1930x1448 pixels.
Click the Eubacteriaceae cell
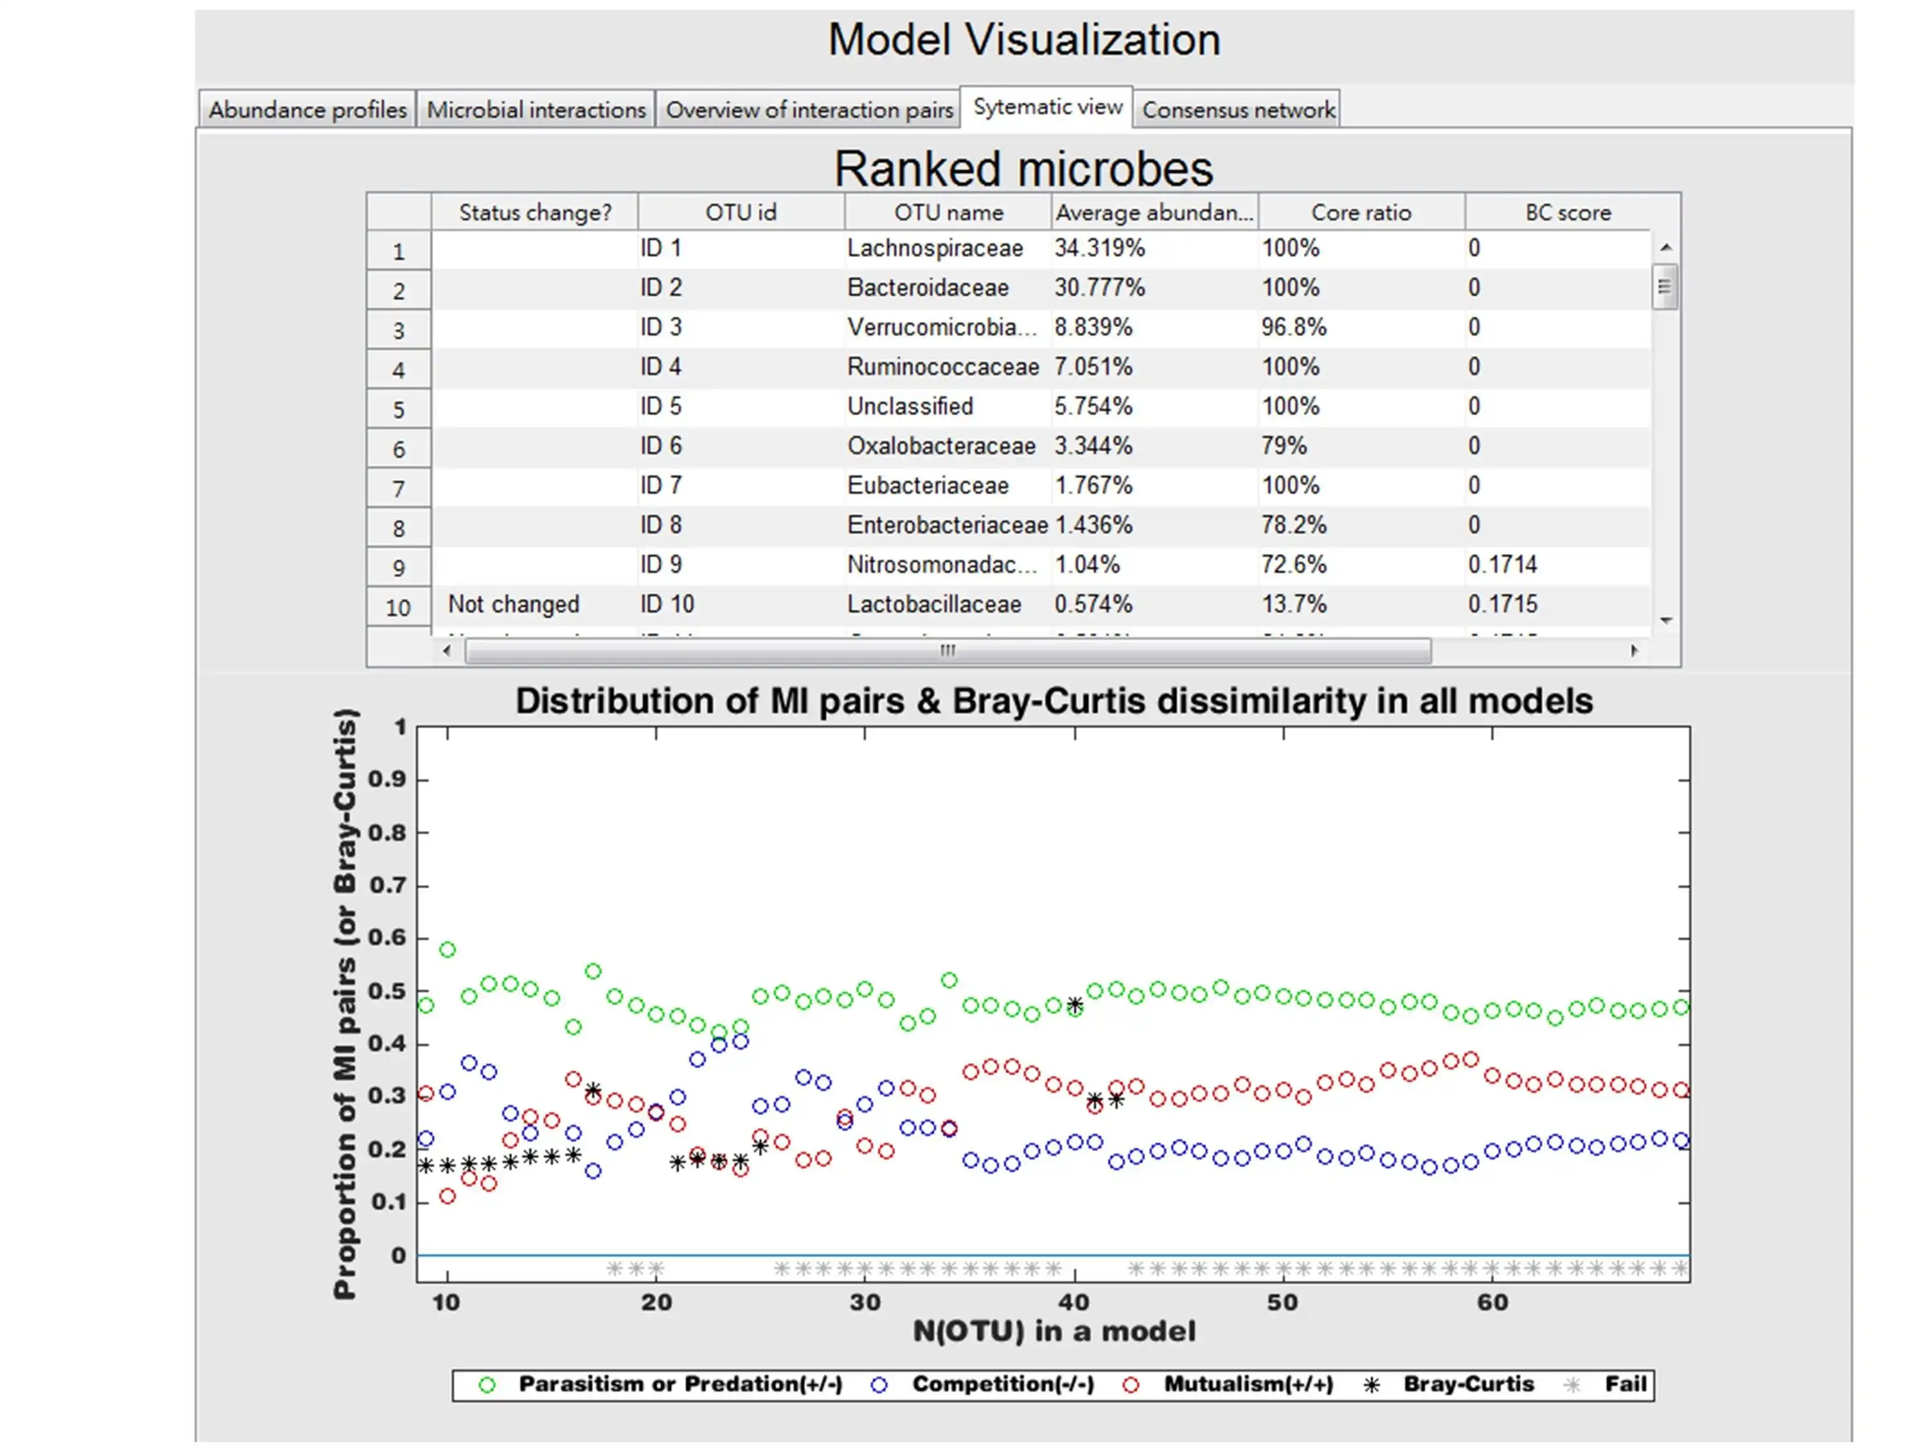[948, 485]
